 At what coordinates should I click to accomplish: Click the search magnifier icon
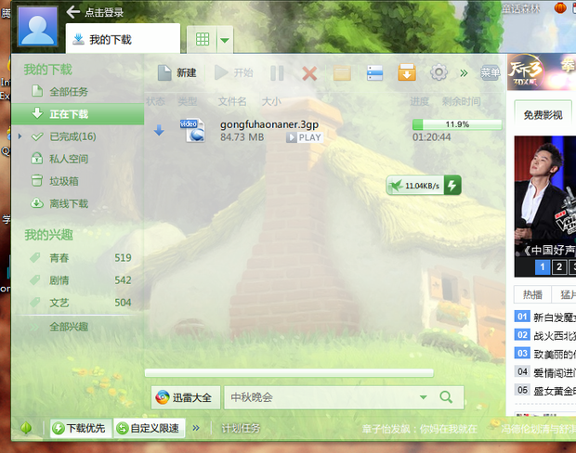point(446,397)
